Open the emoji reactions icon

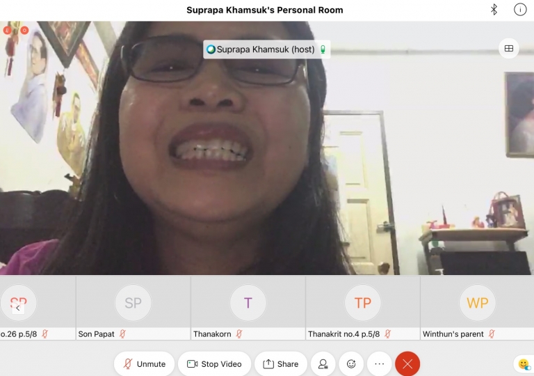(351, 363)
